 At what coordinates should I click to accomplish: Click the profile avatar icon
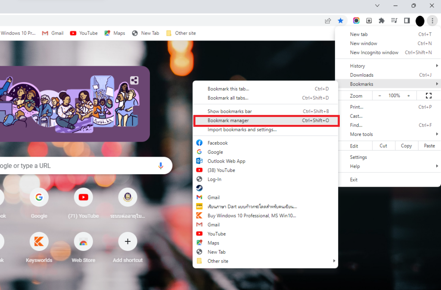[x=419, y=21]
